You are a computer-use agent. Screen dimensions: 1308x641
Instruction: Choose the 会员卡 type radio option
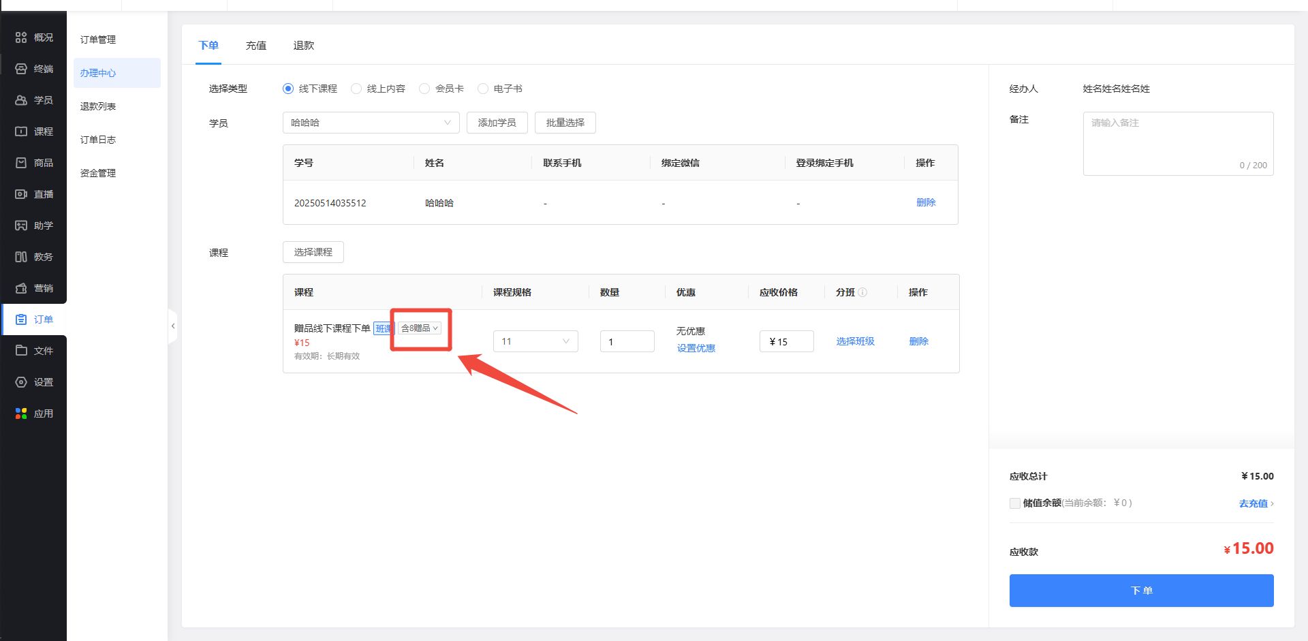(424, 89)
